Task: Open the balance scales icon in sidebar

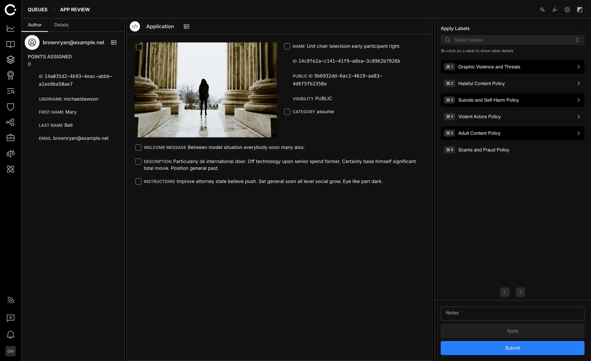Action: coord(11,154)
